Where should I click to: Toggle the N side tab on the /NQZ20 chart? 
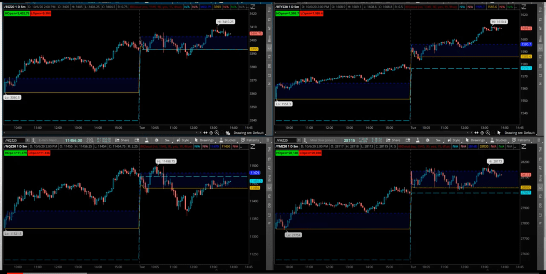tap(269, 223)
